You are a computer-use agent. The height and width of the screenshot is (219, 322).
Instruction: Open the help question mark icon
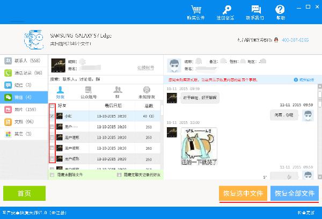[280, 12]
